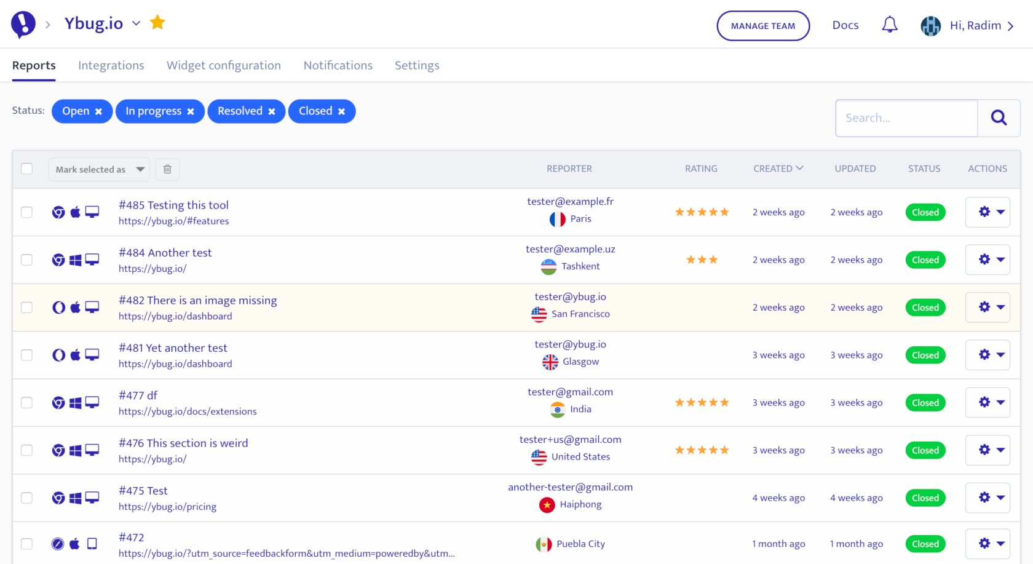Check the box for report #485
This screenshot has width=1033, height=564.
click(x=27, y=212)
